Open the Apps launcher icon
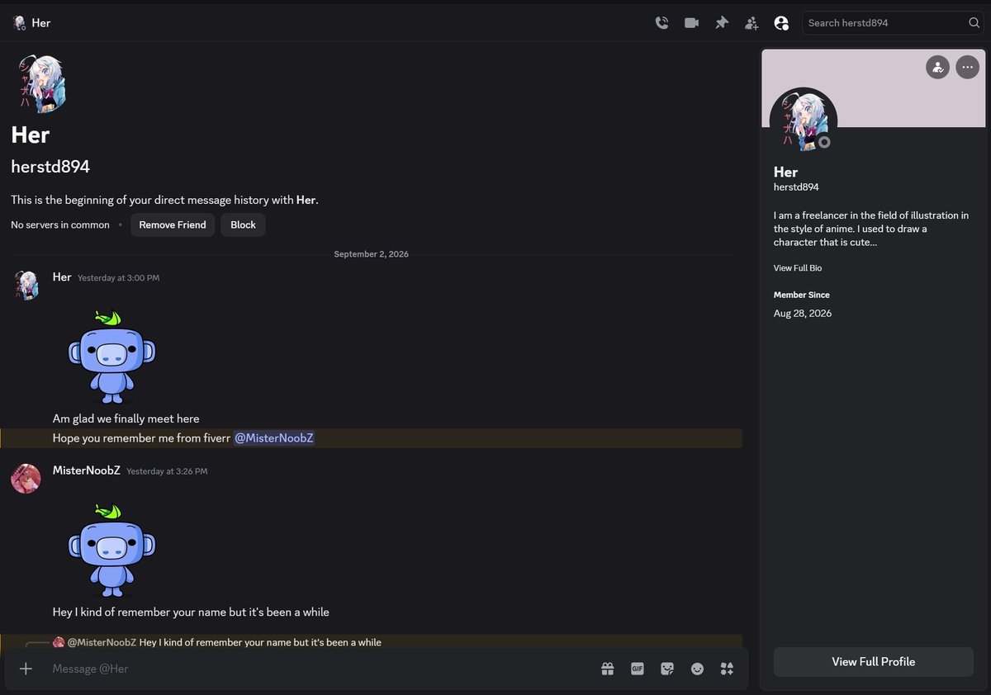Screen dimensions: 991x695 click(x=727, y=669)
